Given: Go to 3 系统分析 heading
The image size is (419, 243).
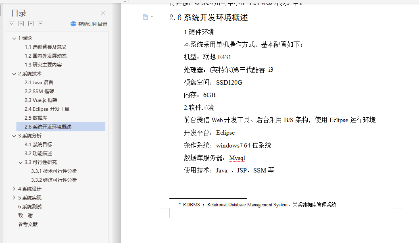Looking at the screenshot, I should 30,136.
